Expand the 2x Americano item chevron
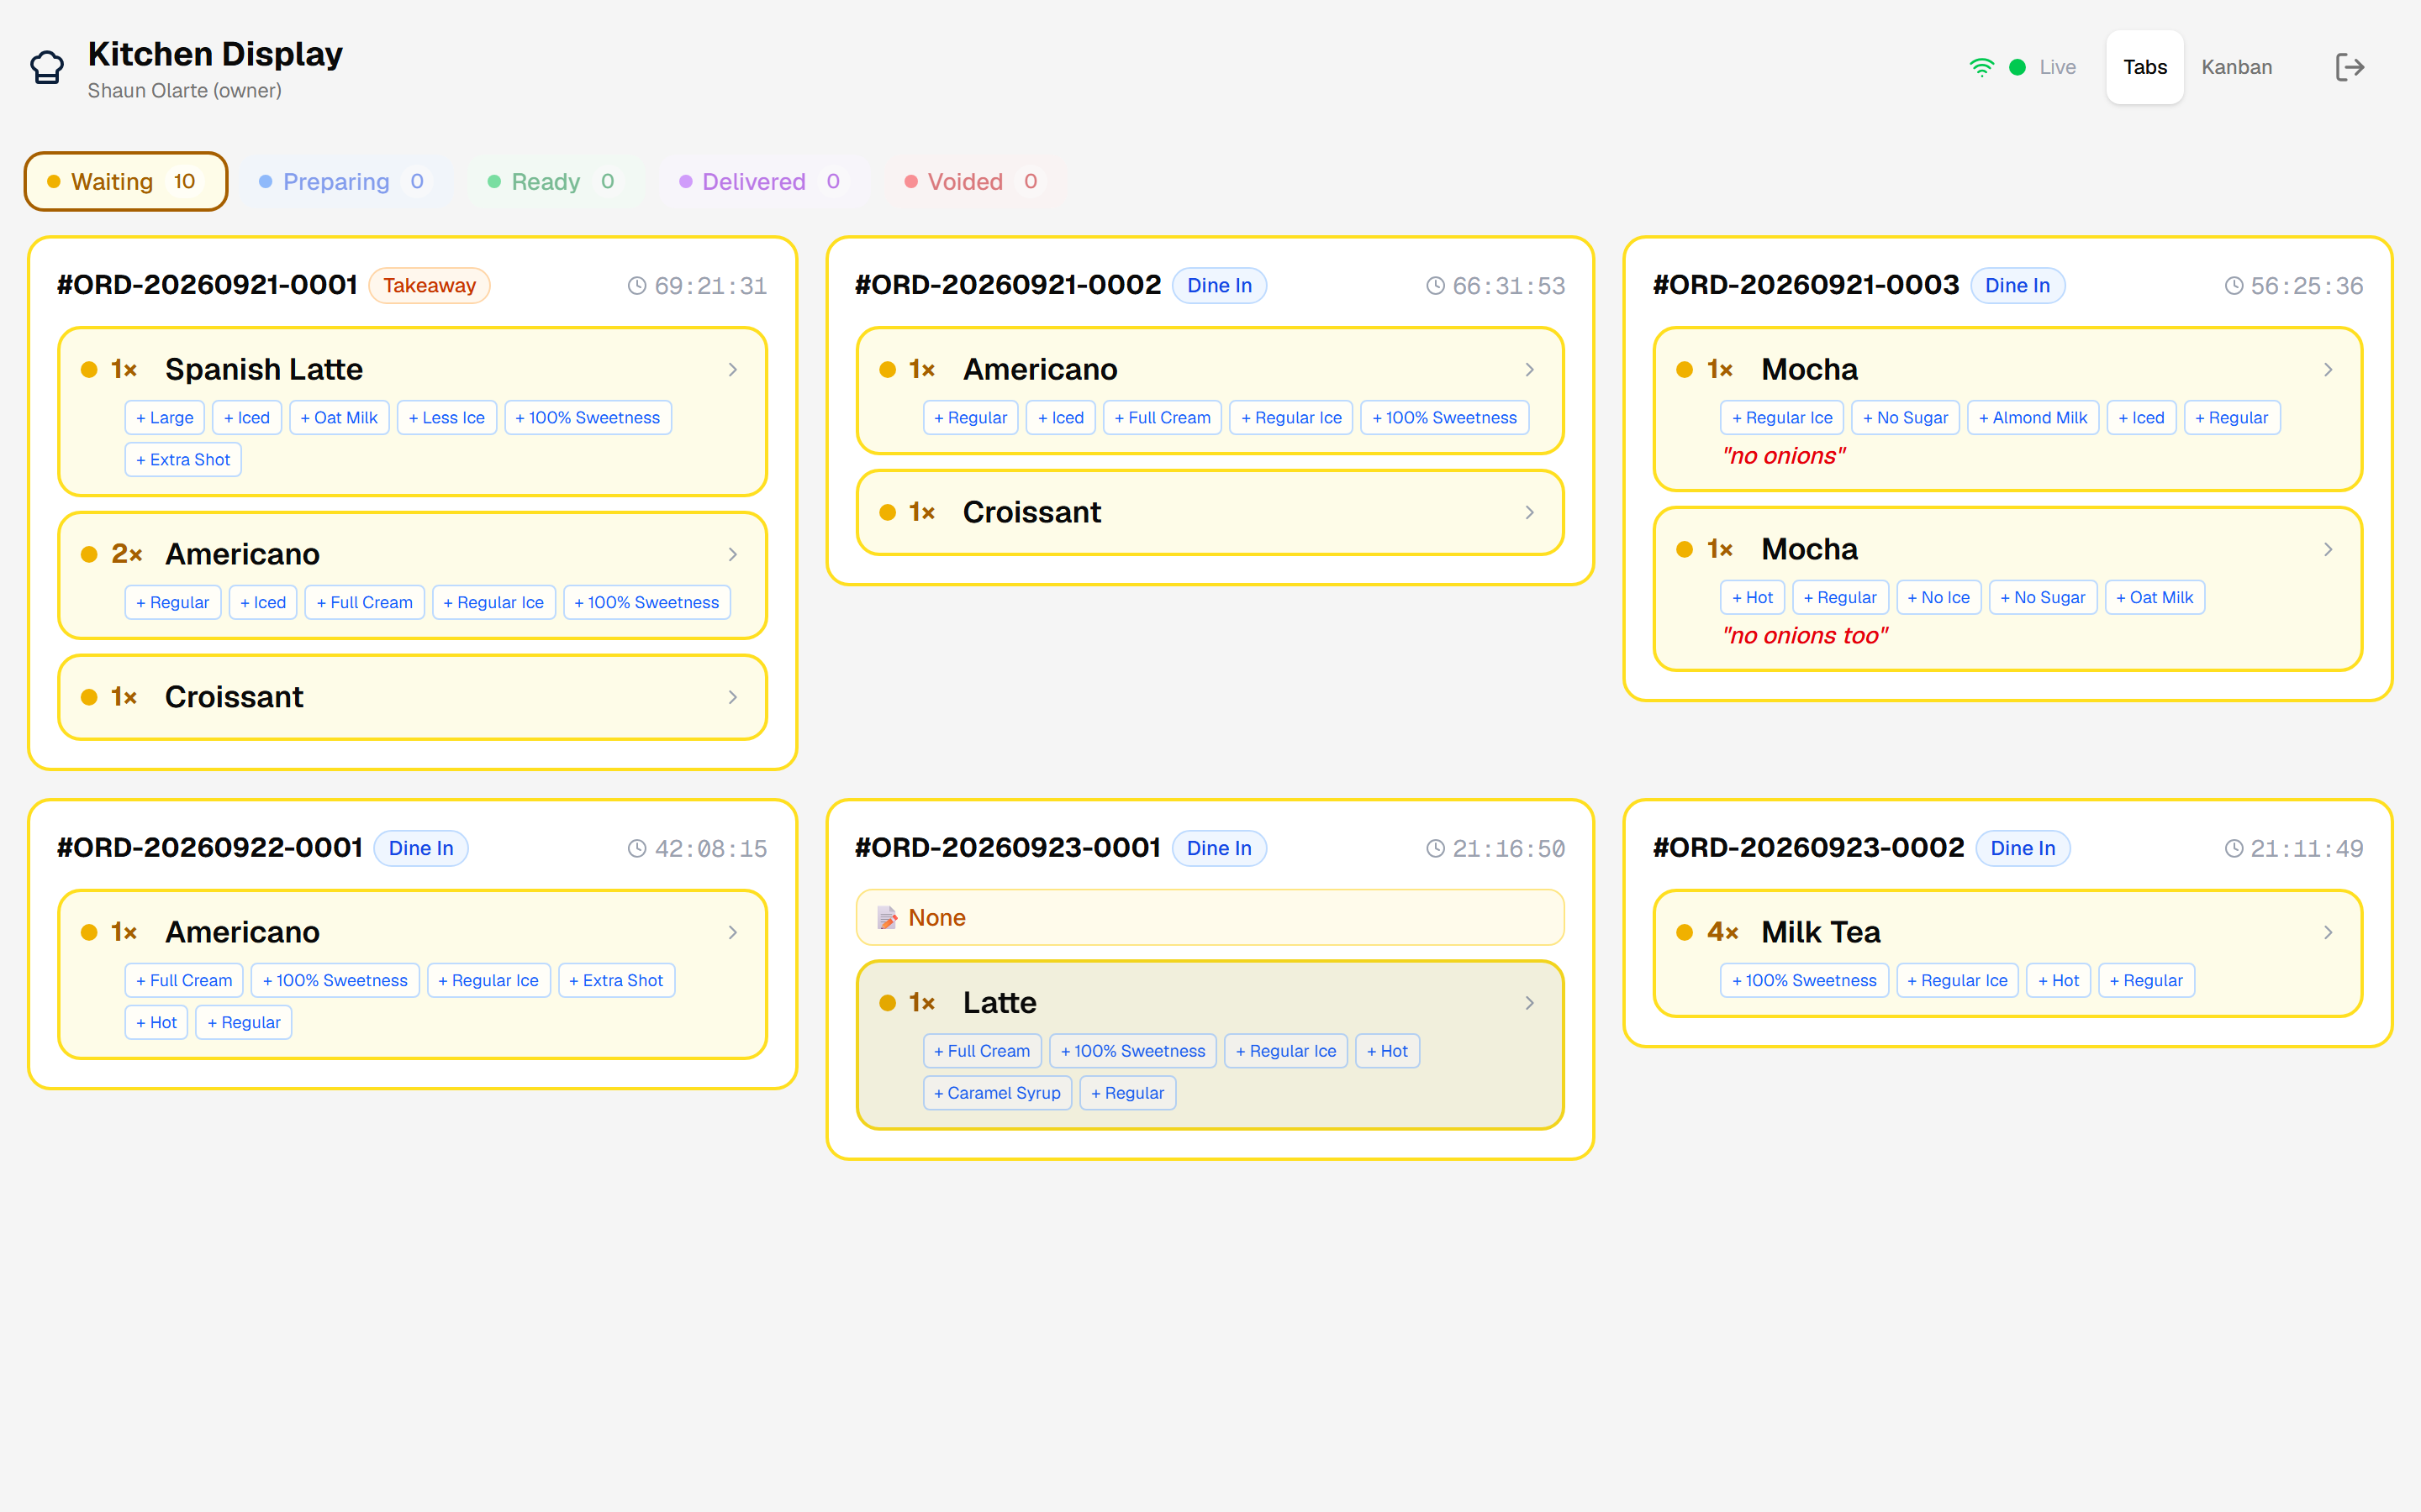Screen dimensions: 2421x1512 pos(732,554)
